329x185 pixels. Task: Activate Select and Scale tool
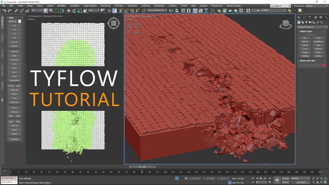coord(80,11)
